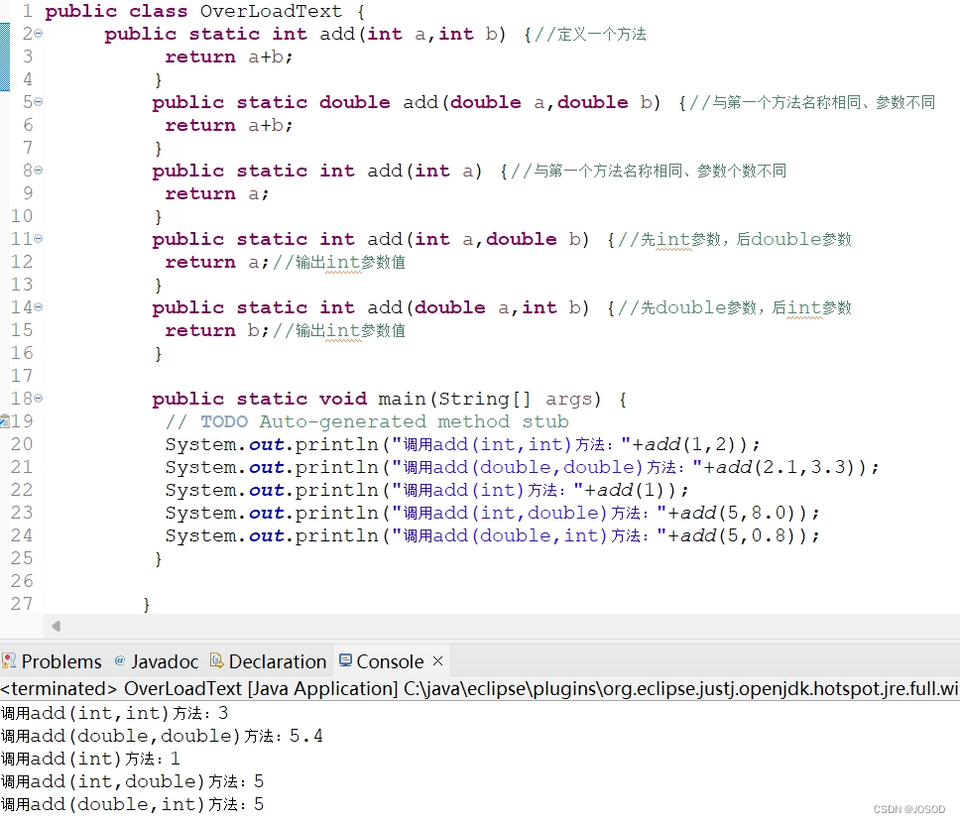Click the horizontal scrollbar left arrow
The image size is (960, 823).
pos(57,626)
